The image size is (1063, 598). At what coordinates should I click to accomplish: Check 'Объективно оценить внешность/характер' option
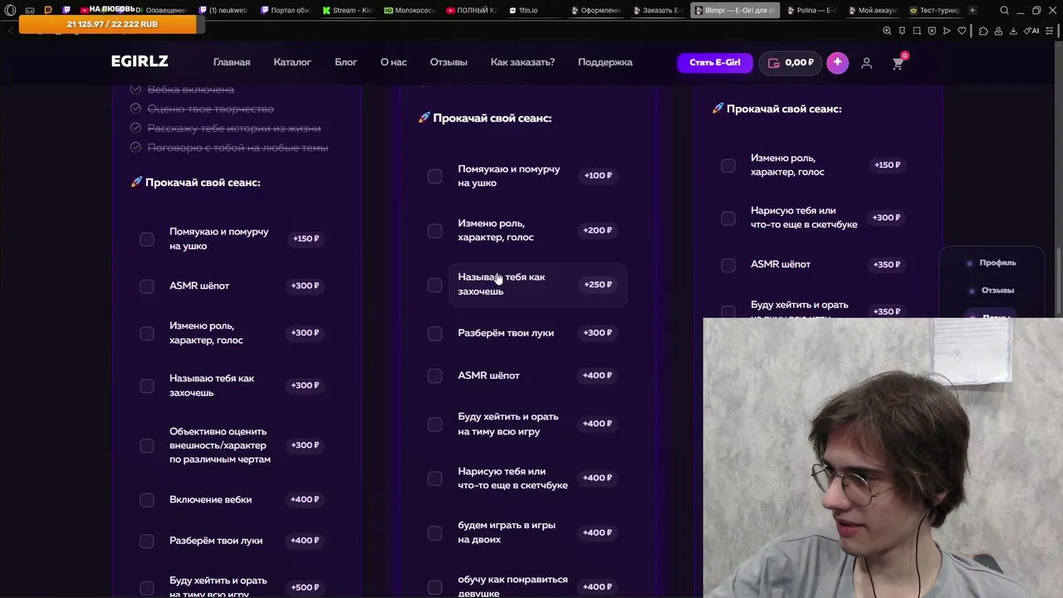[x=147, y=445]
